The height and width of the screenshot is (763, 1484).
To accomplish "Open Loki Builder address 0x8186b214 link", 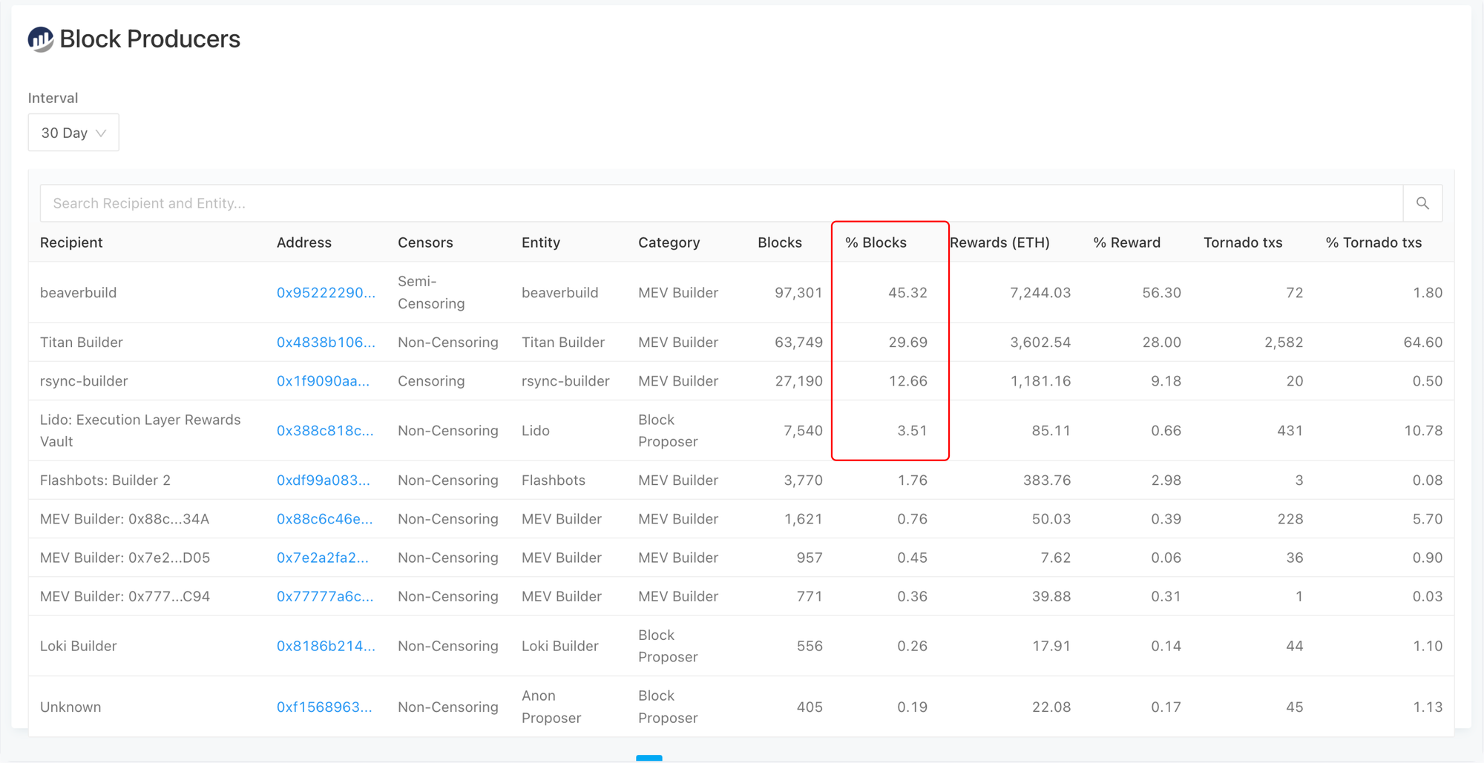I will click(x=326, y=646).
